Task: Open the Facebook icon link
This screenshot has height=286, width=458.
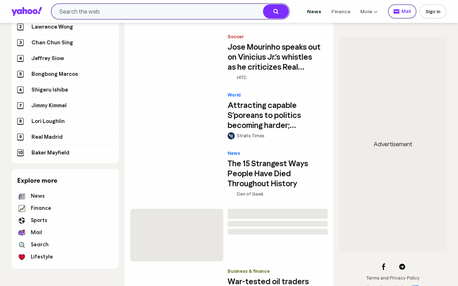Action: (x=384, y=267)
